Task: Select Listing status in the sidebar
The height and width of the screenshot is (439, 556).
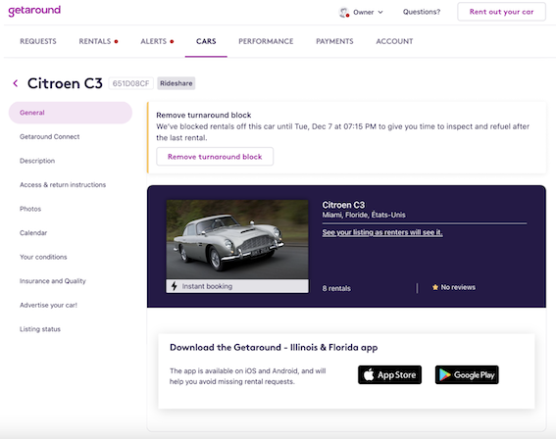Action: coord(40,329)
